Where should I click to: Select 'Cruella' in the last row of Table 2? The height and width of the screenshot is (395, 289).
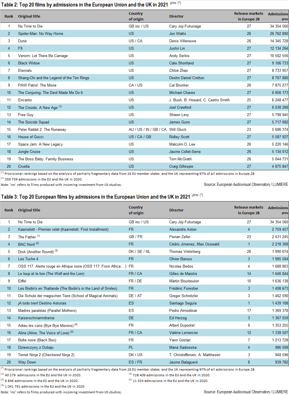tap(24, 166)
